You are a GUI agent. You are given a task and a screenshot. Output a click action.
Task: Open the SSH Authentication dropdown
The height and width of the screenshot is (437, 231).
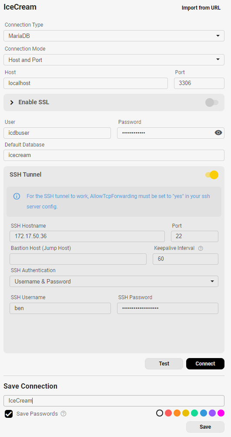point(114,281)
